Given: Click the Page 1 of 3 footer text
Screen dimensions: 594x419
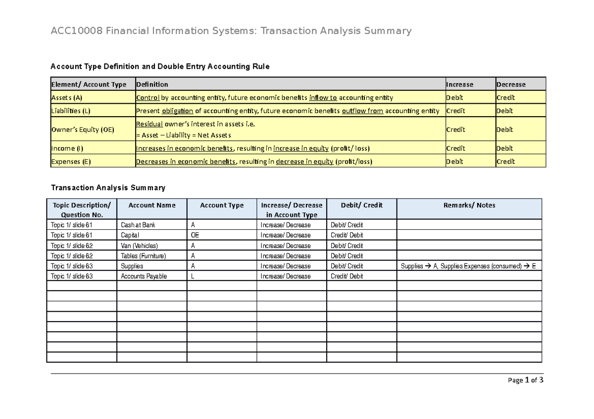Looking at the screenshot, I should [x=527, y=380].
